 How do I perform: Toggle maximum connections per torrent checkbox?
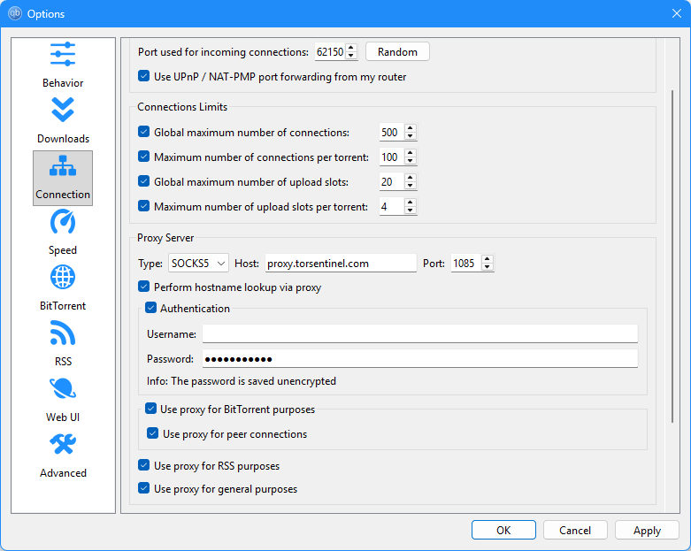pyautogui.click(x=143, y=157)
